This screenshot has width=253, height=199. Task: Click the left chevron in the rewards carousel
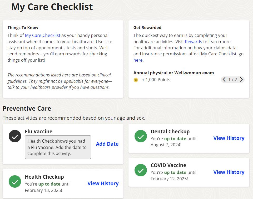point(224,79)
